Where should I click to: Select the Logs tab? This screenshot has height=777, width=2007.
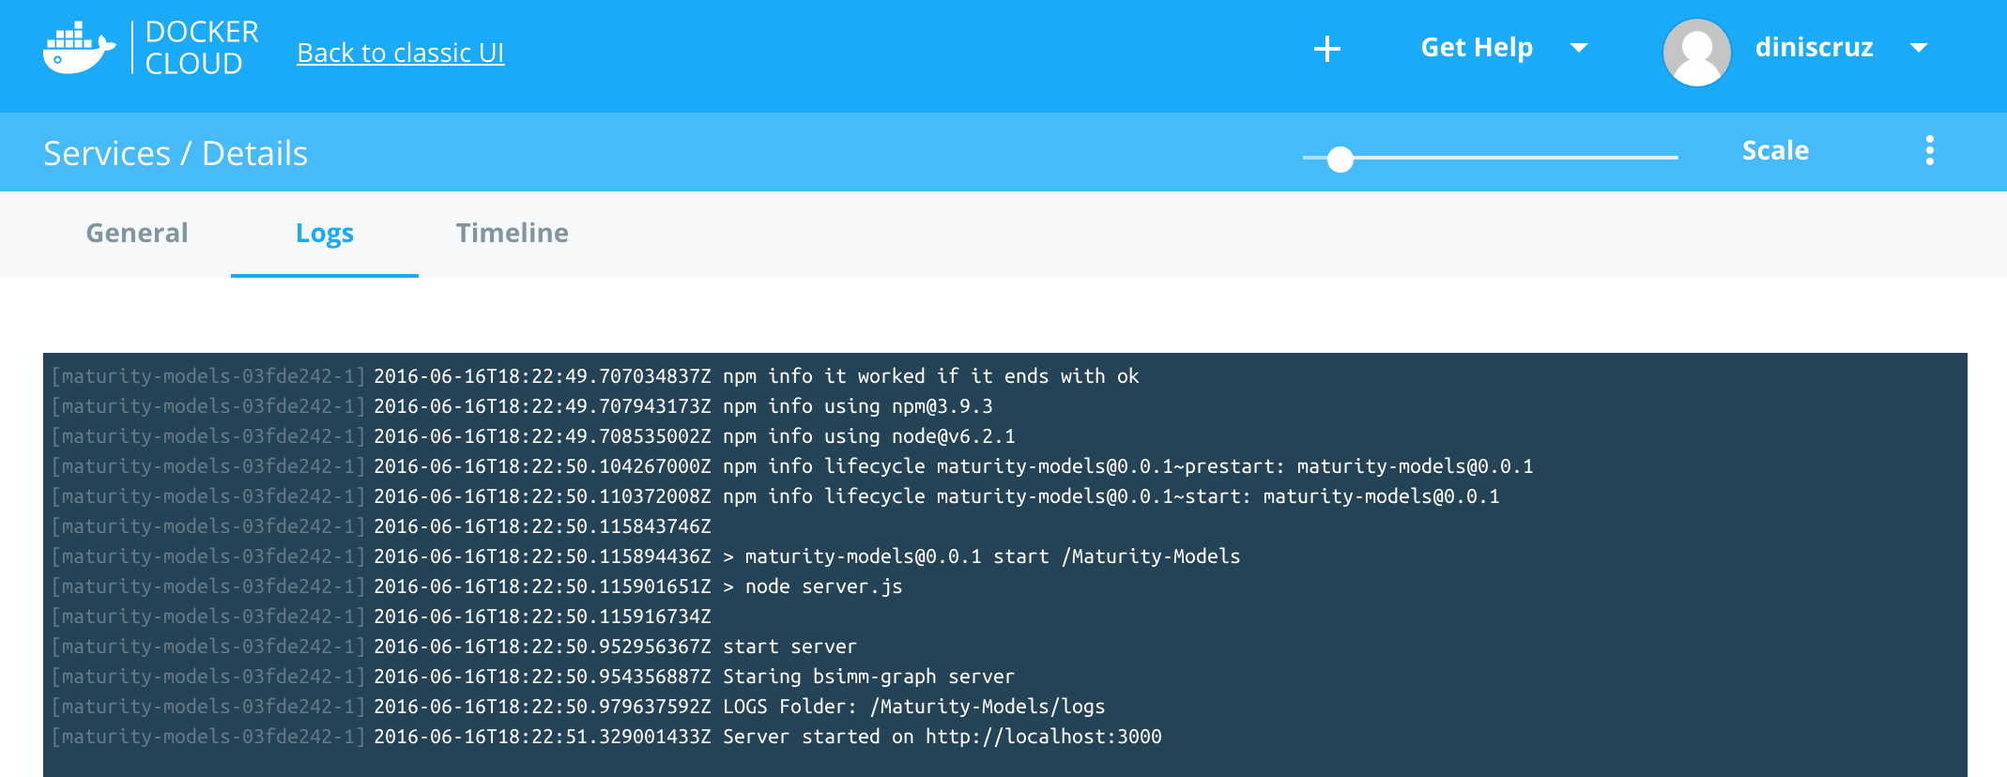pos(325,233)
